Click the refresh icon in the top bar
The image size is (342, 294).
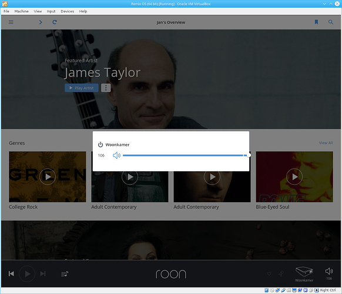click(x=55, y=22)
